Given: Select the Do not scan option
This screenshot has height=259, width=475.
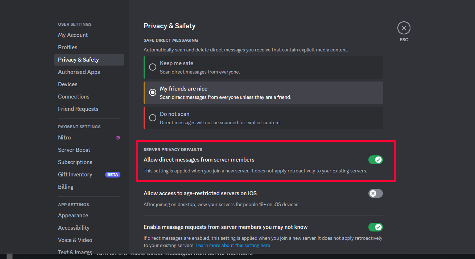Looking at the screenshot, I should (153, 118).
